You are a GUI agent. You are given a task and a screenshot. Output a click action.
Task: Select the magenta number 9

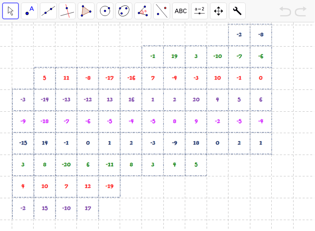[x=196, y=121]
